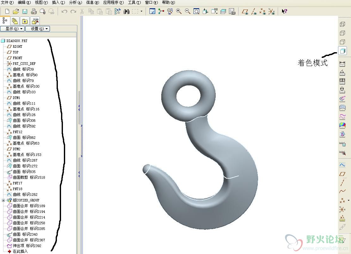Viewport: 351px width, 254px height.
Task: Open the datum point tool flyout arrow
Action: [348, 200]
